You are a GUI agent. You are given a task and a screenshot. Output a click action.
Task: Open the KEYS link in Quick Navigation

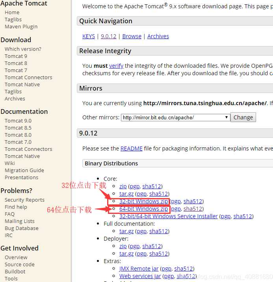coord(89,36)
